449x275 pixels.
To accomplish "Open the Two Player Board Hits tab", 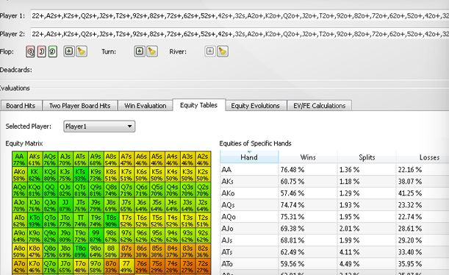I will pyautogui.click(x=80, y=106).
